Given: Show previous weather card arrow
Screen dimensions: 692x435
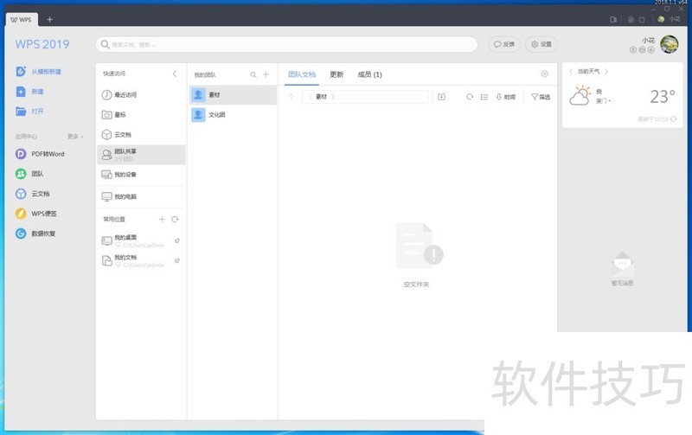Looking at the screenshot, I should coord(571,71).
